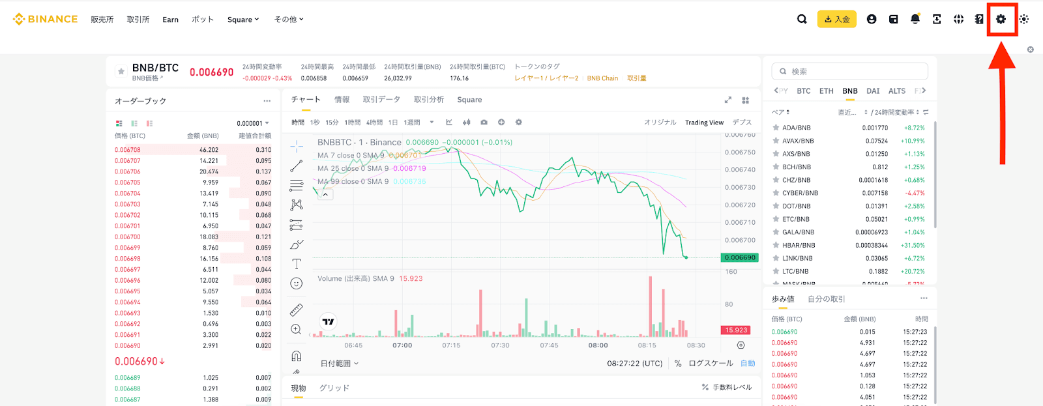The width and height of the screenshot is (1043, 406).
Task: Select the trend line drawing tool
Action: (297, 166)
